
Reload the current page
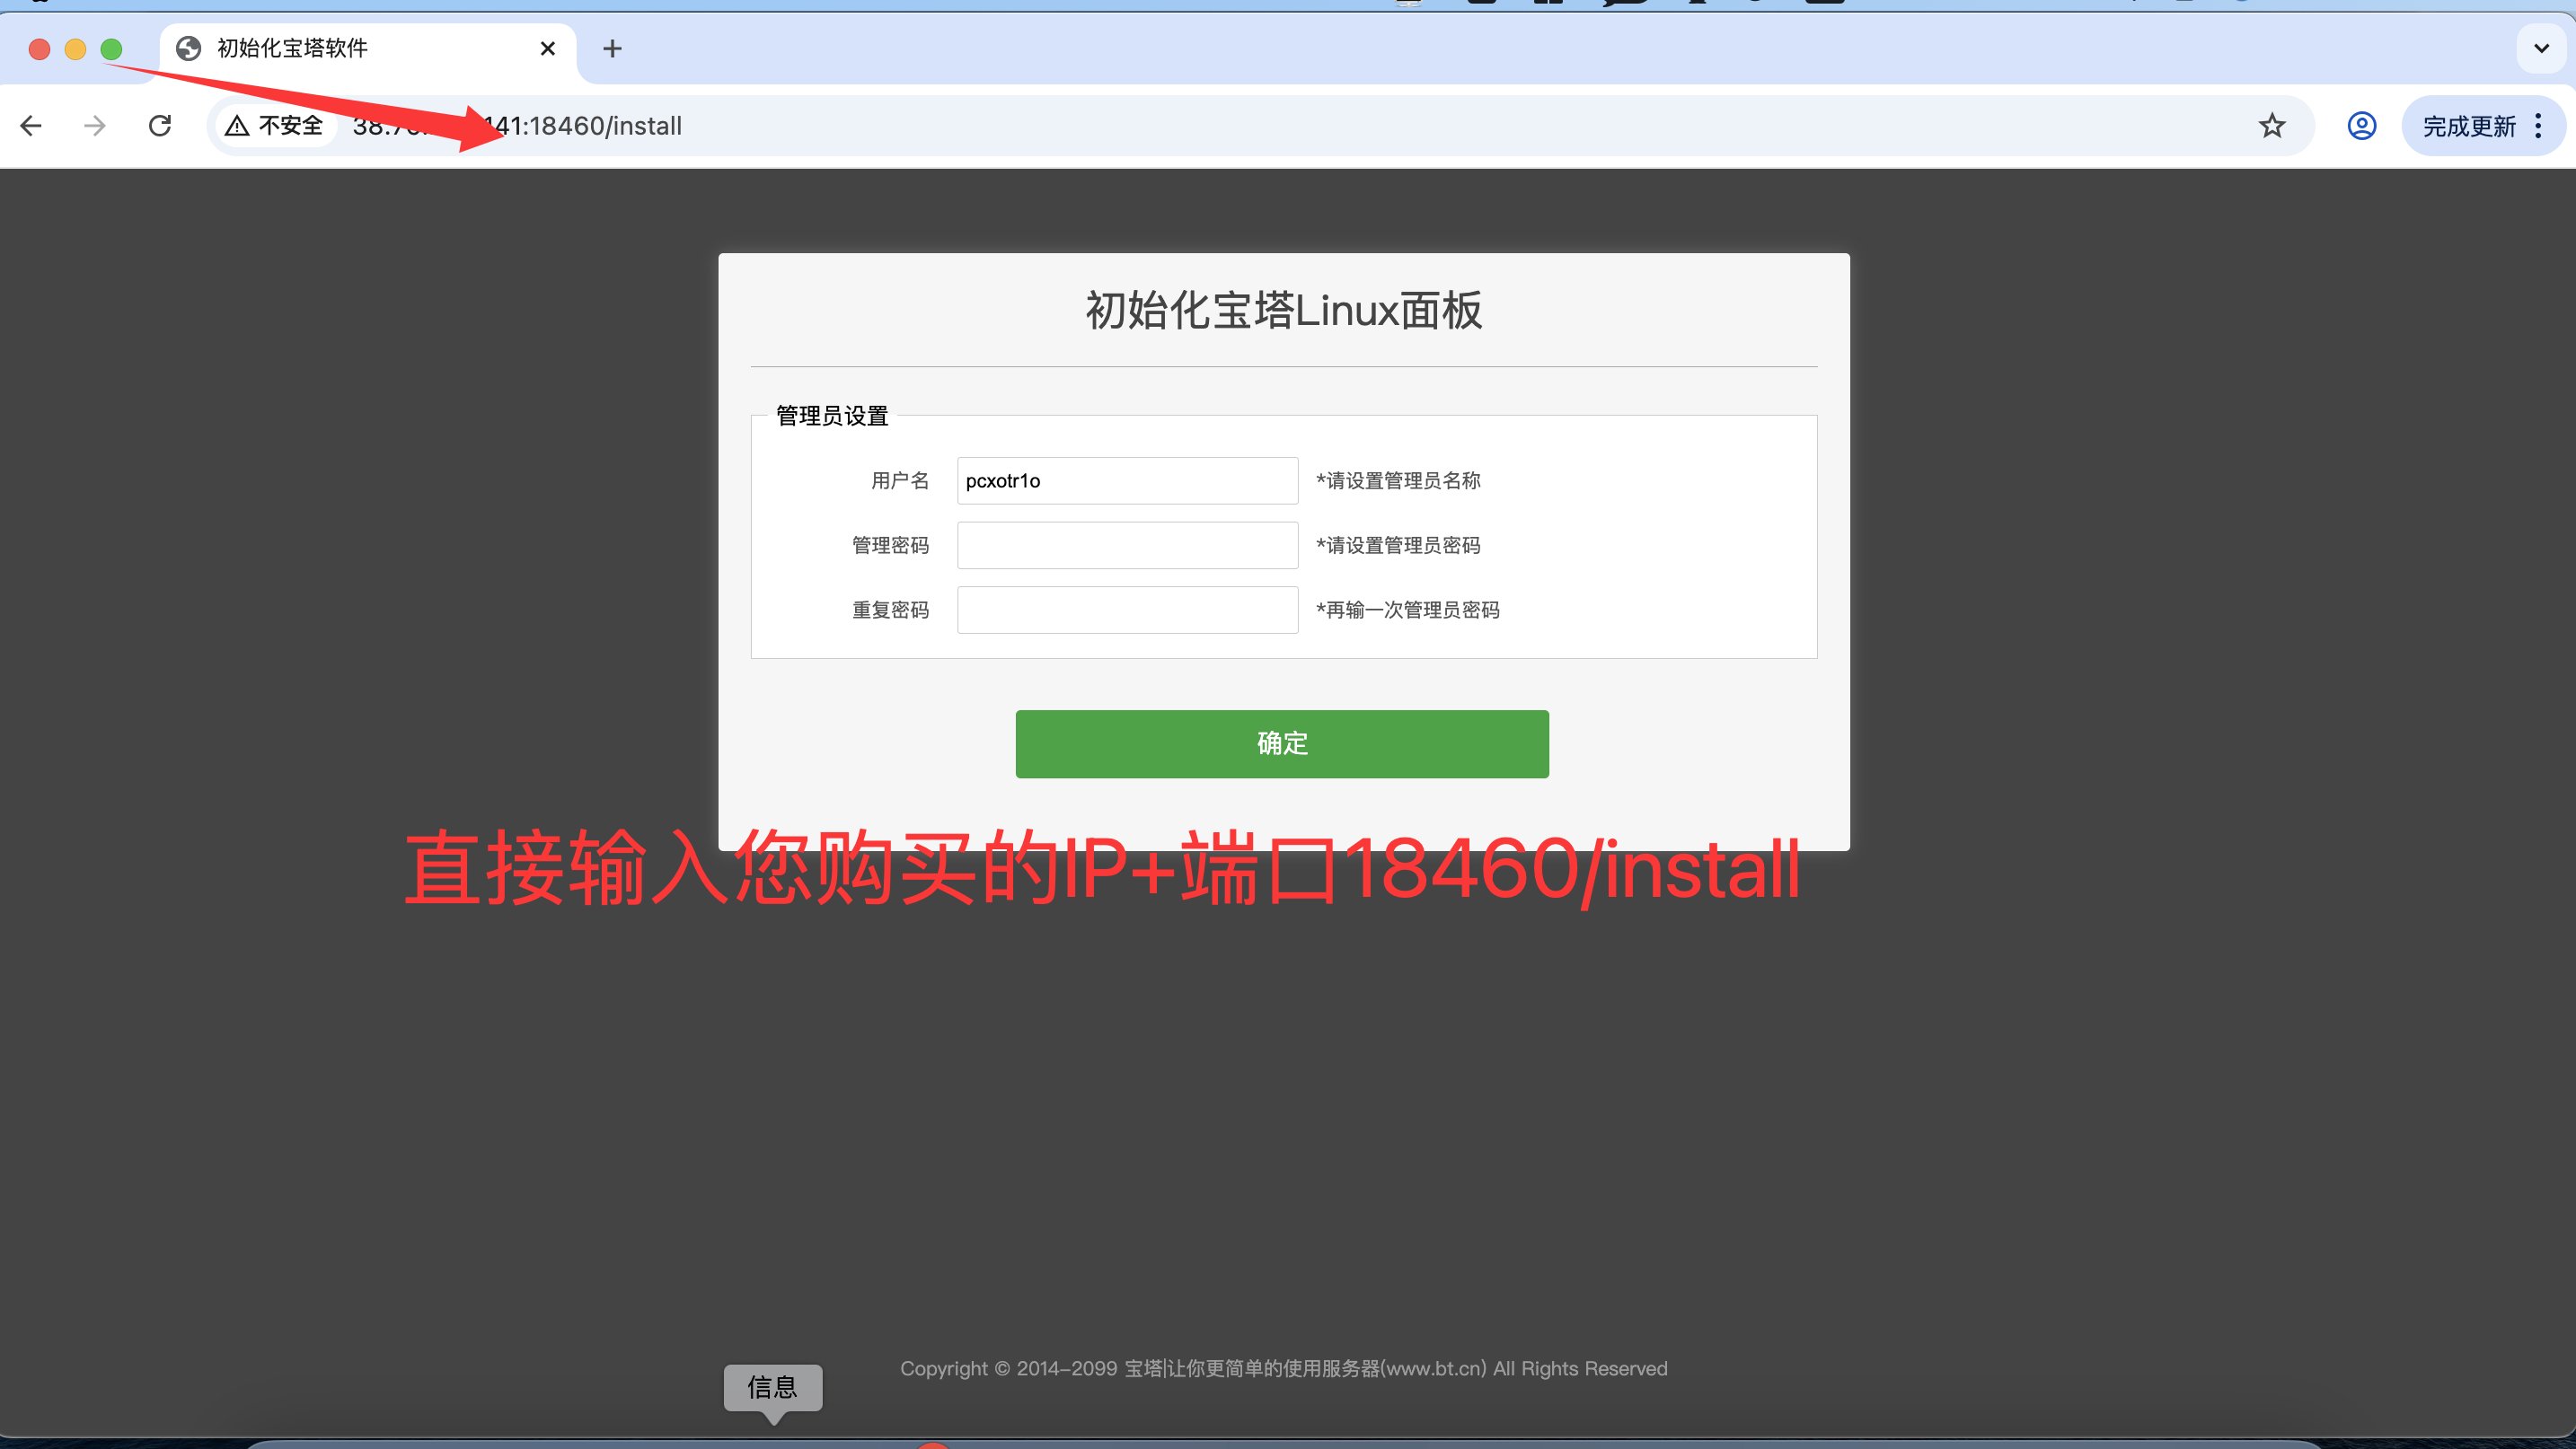[160, 126]
